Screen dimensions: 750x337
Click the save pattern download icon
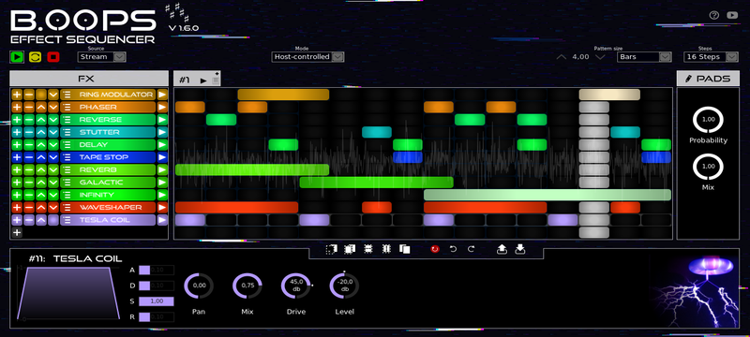(x=520, y=249)
